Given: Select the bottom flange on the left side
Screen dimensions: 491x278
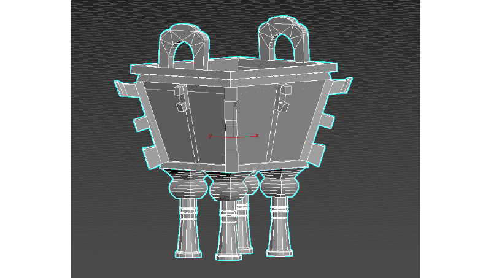Looking at the screenshot, I should 150,155.
